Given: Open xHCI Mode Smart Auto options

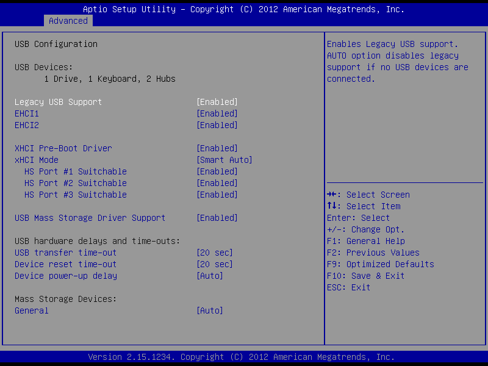Looking at the screenshot, I should [224, 160].
